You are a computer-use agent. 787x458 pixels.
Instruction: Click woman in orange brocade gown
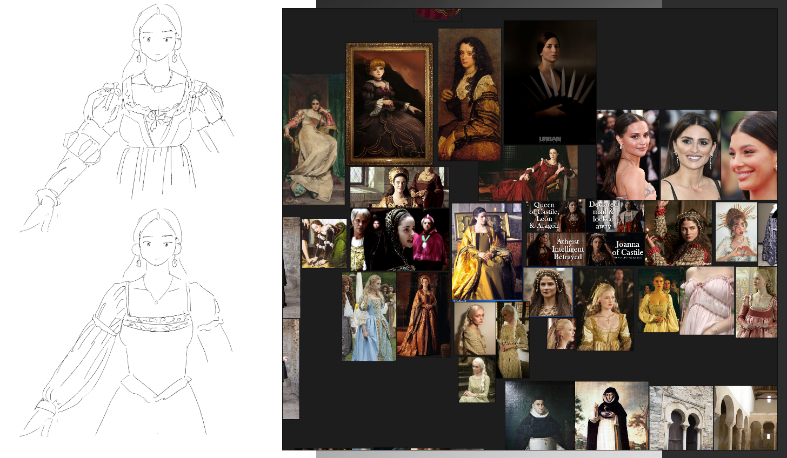pos(424,314)
